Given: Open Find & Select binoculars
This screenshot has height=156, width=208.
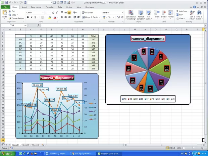Looking at the screenshot, I should 199,15.
